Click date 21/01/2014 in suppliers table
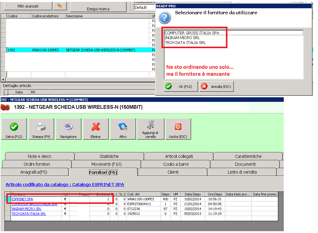The width and height of the screenshot is (318, 233). click(193, 204)
